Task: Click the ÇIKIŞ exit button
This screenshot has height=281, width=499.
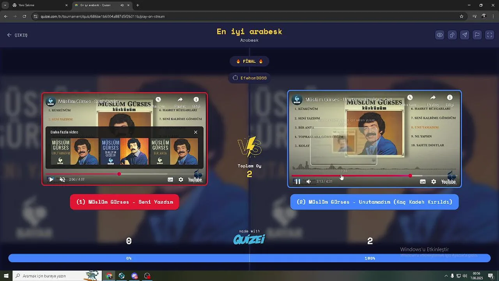Action: (17, 35)
